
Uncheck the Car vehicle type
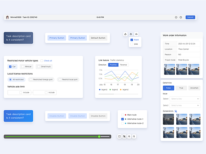point(10,67)
